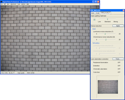Close the main Digital Photo Professional window
Viewport: 125px width, 100px height.
click(x=98, y=2)
